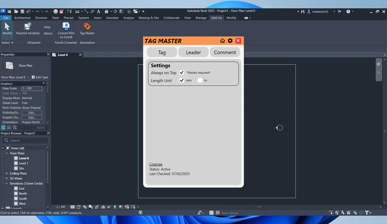
Task: Click the Aligned Dimension tool icon
Action: pyautogui.click(x=87, y=12)
